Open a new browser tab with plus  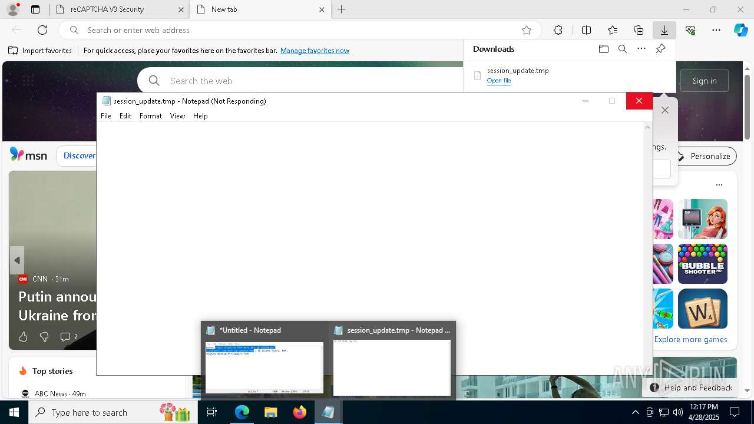[x=342, y=9]
